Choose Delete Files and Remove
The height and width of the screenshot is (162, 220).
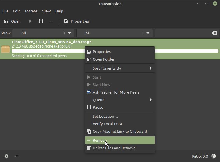click(x=120, y=148)
